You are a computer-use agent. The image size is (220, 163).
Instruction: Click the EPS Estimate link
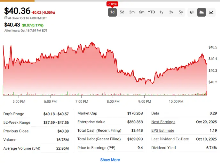(163, 130)
